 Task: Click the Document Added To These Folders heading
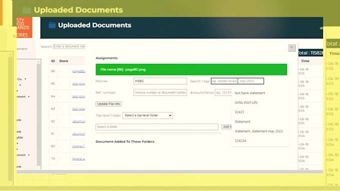tap(125, 142)
